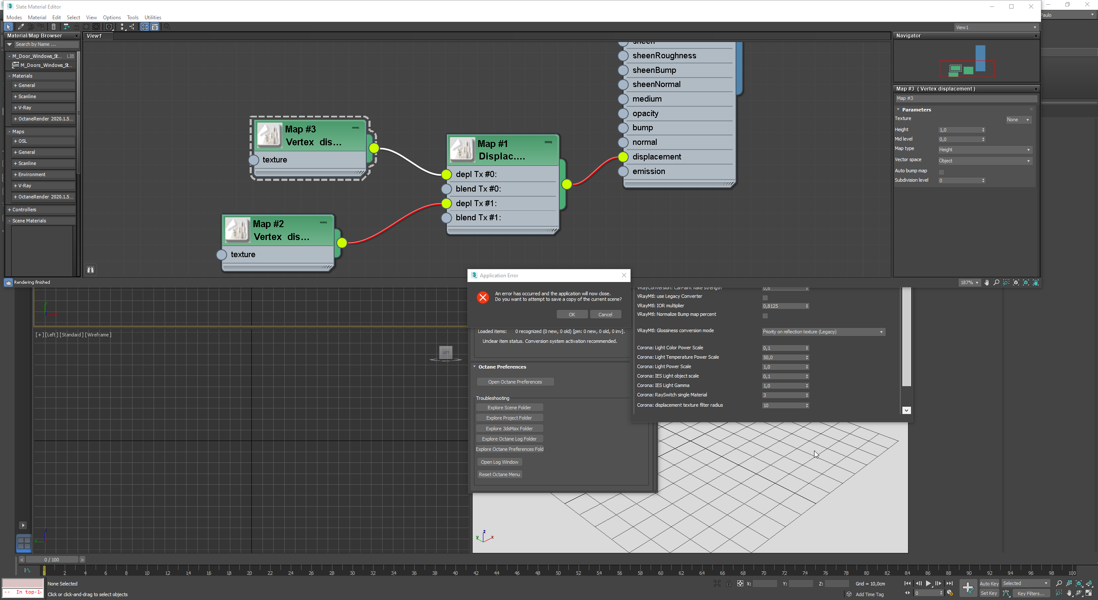Image resolution: width=1098 pixels, height=600 pixels.
Task: Click the binoculars search icon in View1
Action: [90, 270]
